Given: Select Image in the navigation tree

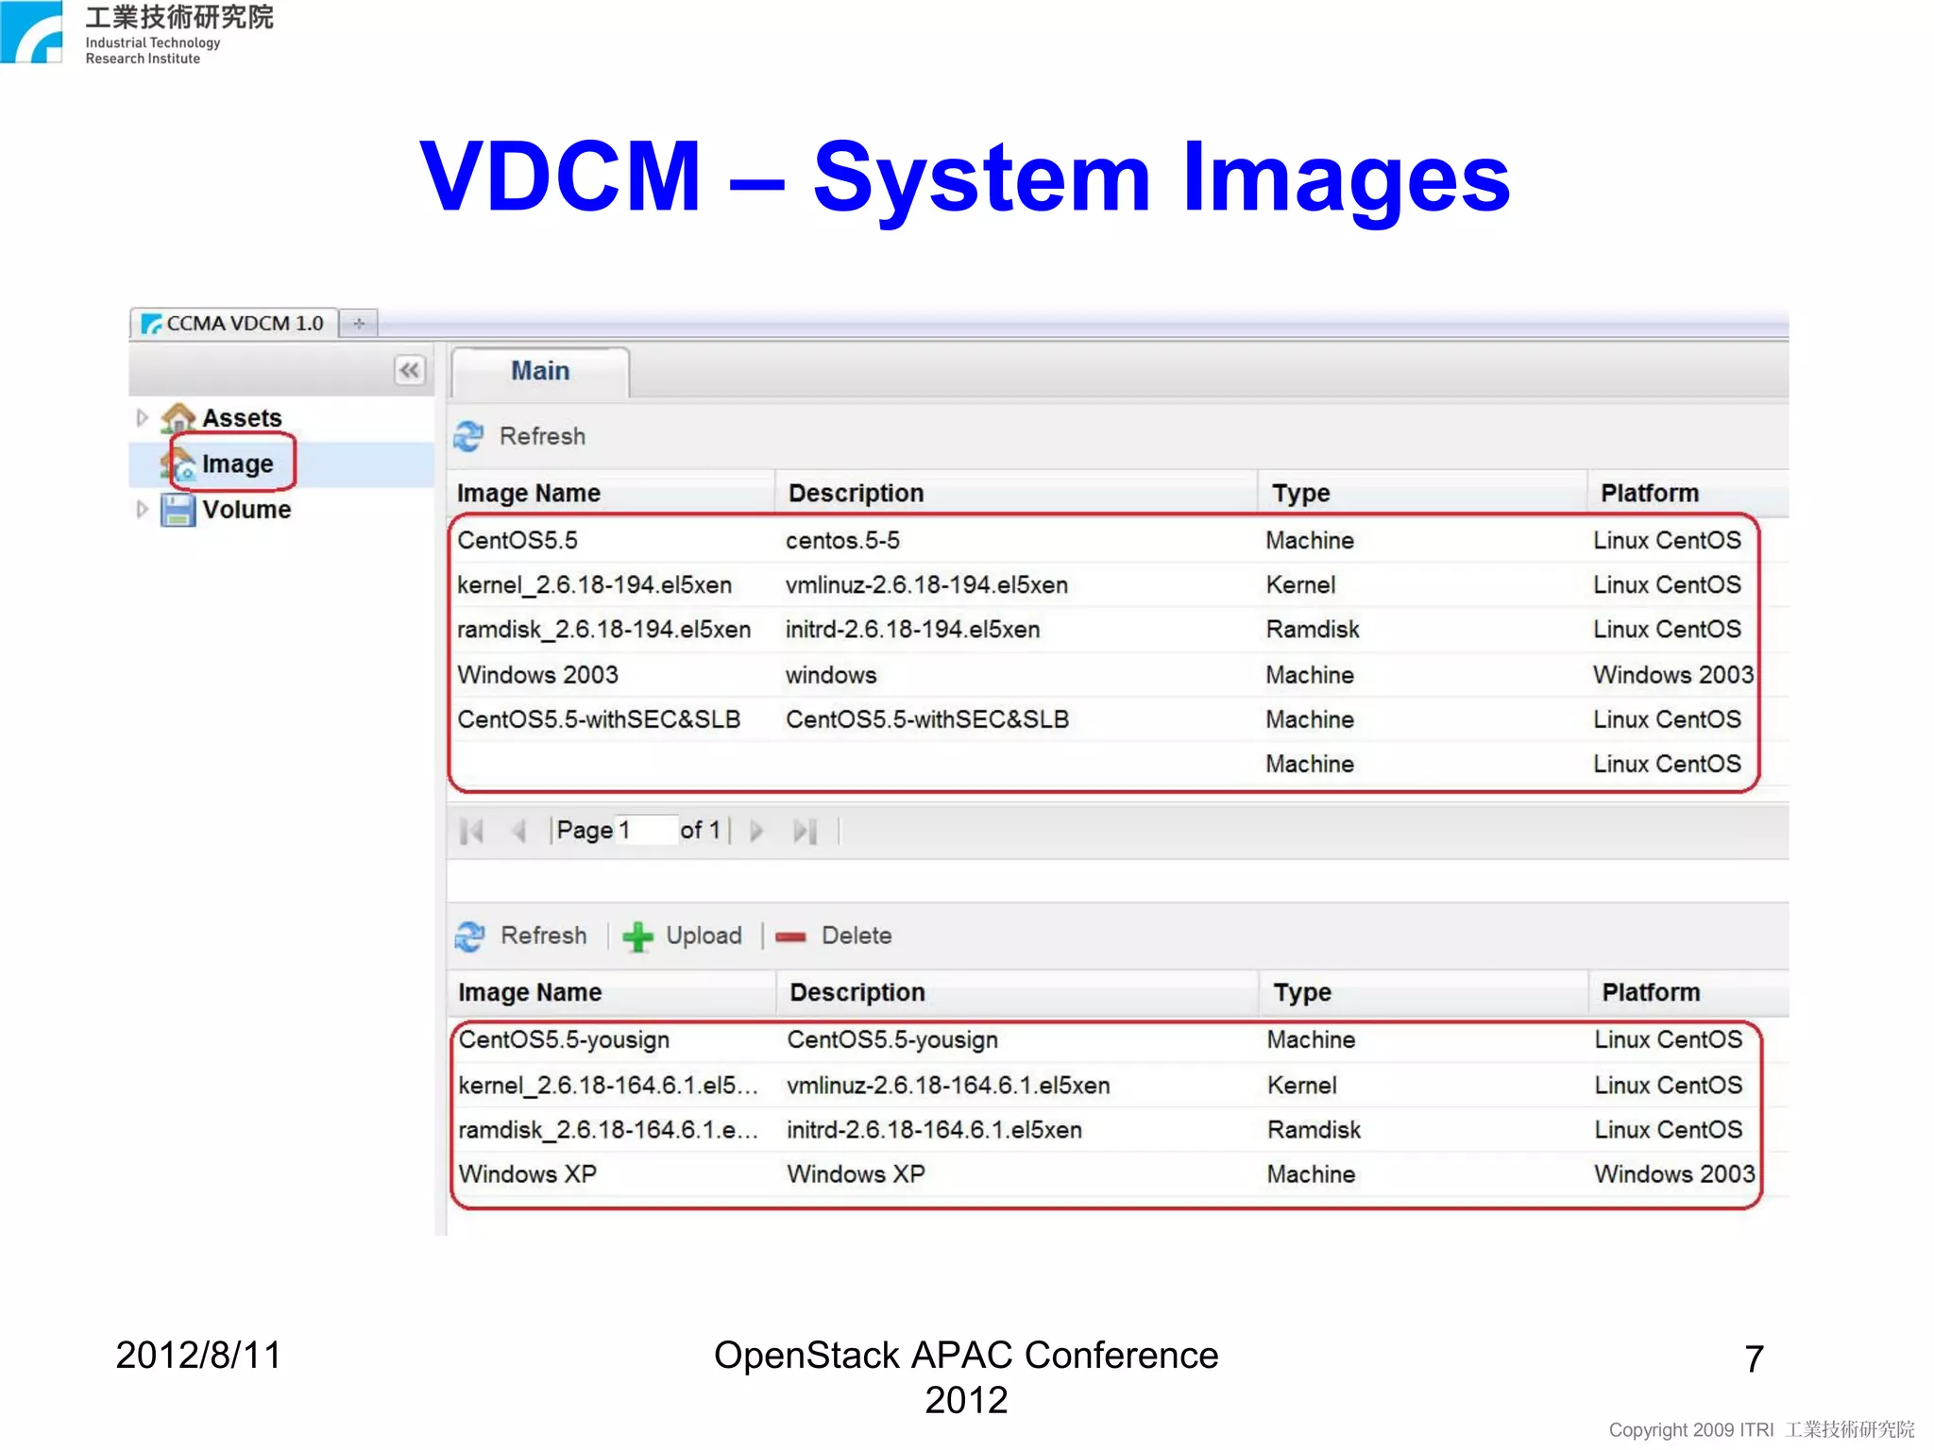Looking at the screenshot, I should (237, 464).
